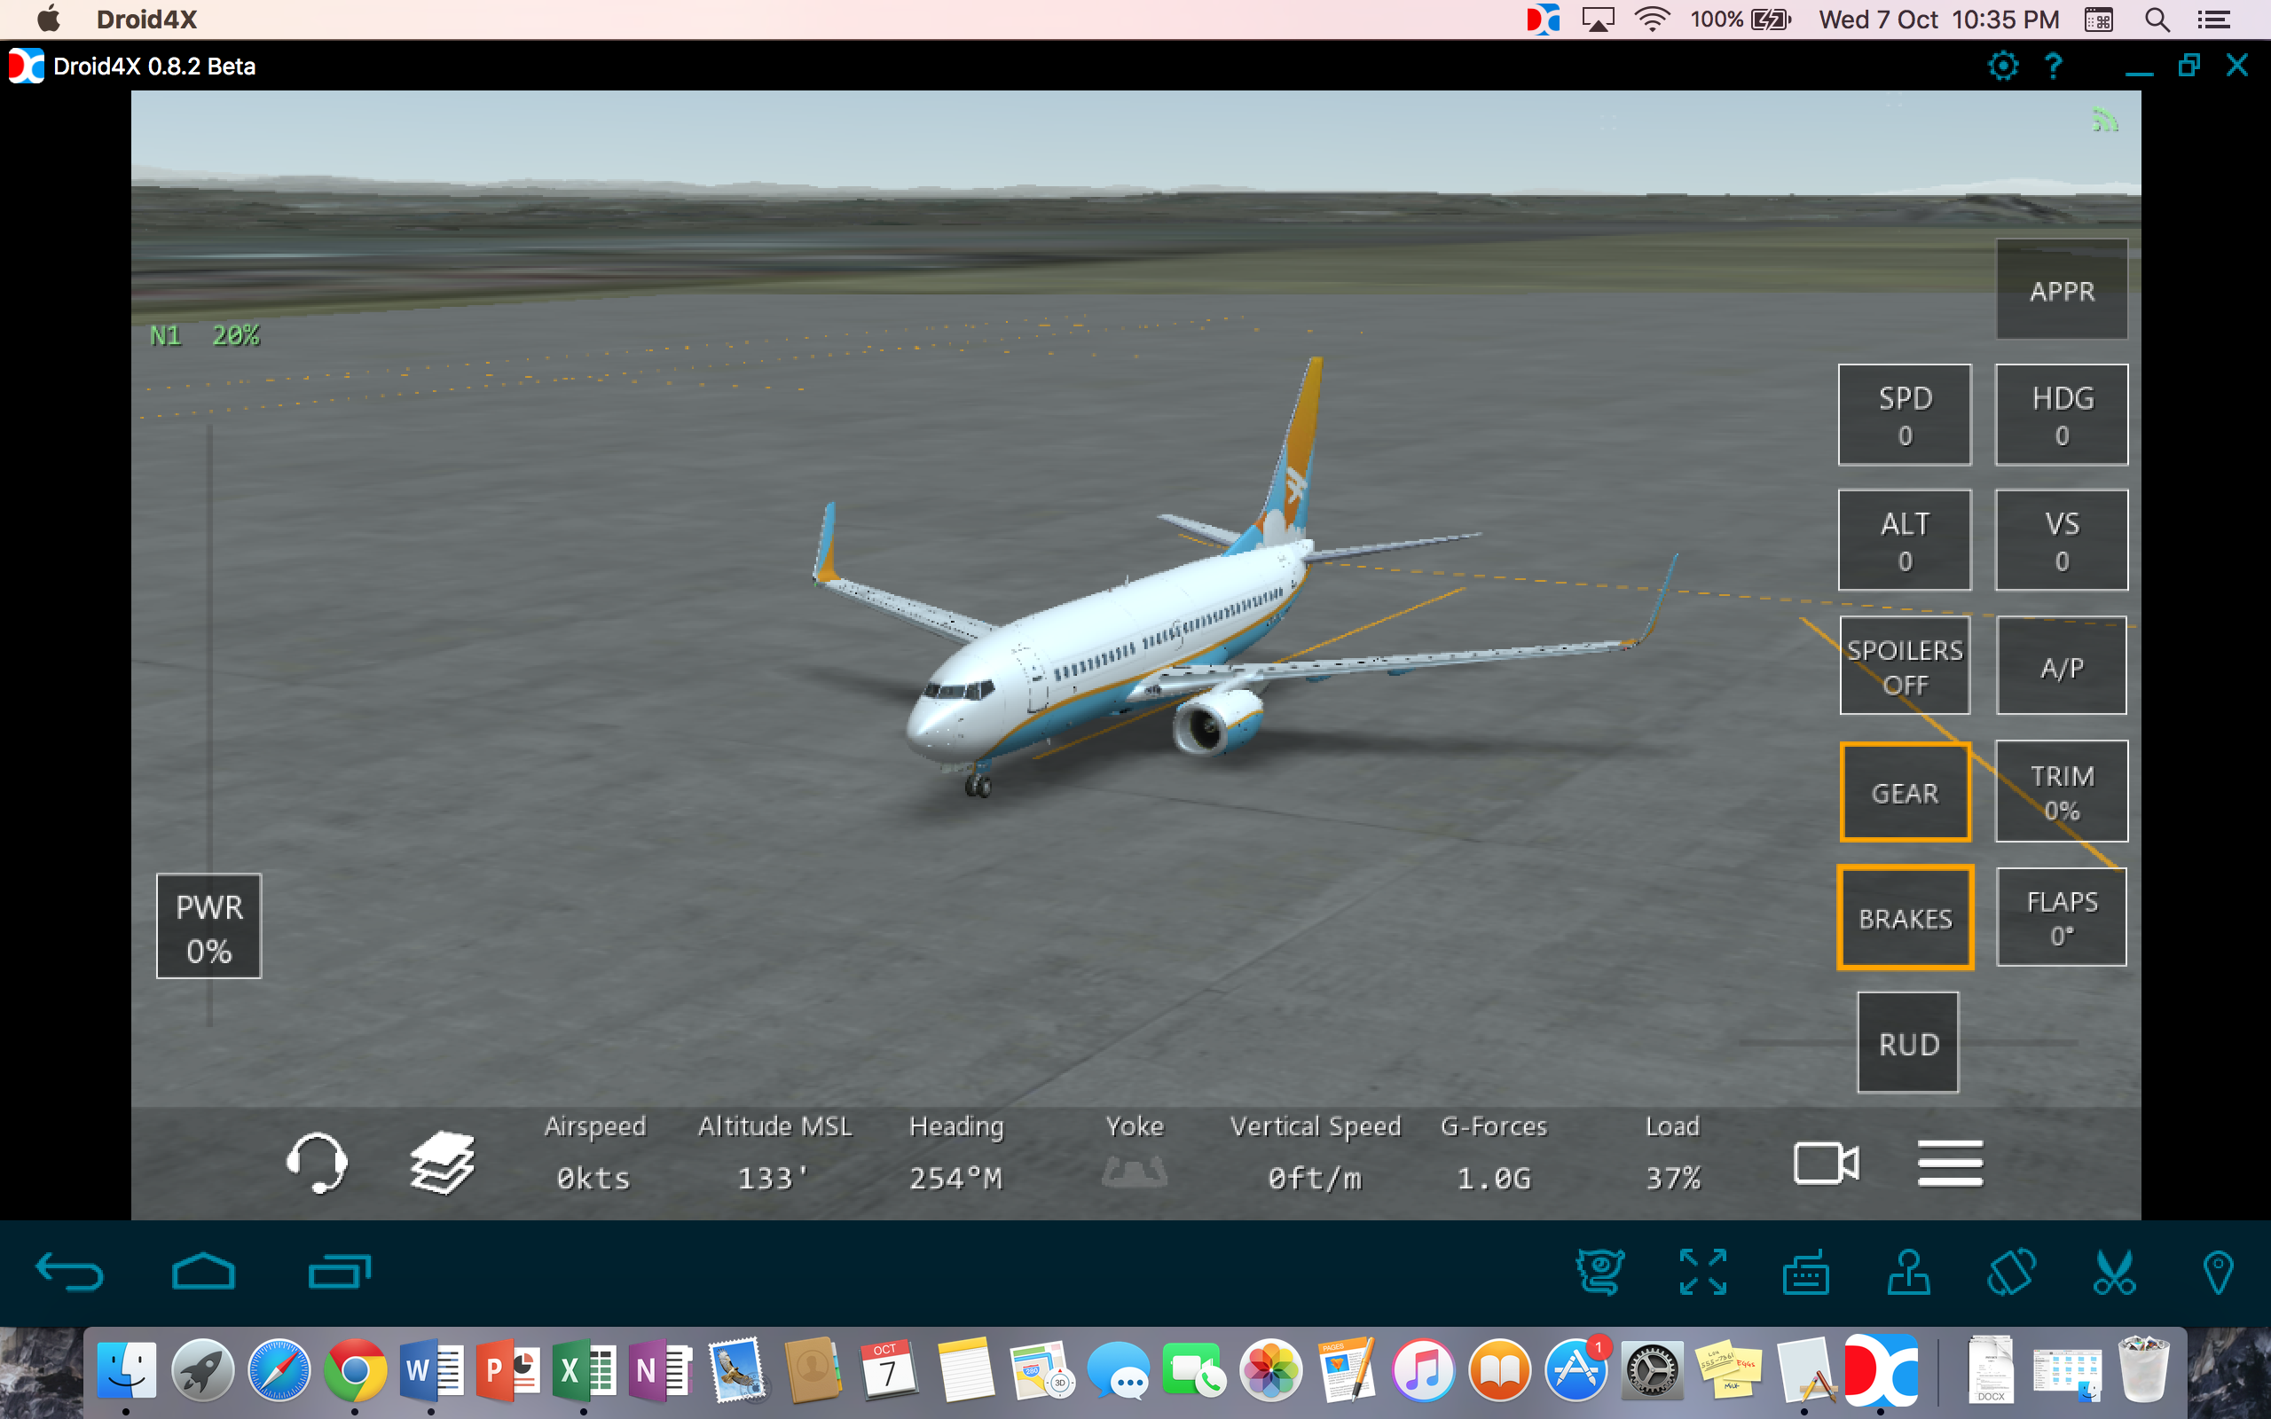Click the Android back arrow icon
2271x1419 pixels.
point(69,1273)
